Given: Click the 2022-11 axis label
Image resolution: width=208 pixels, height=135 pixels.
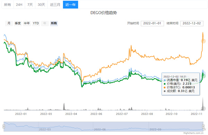Looking at the screenshot, I should coord(197,114).
